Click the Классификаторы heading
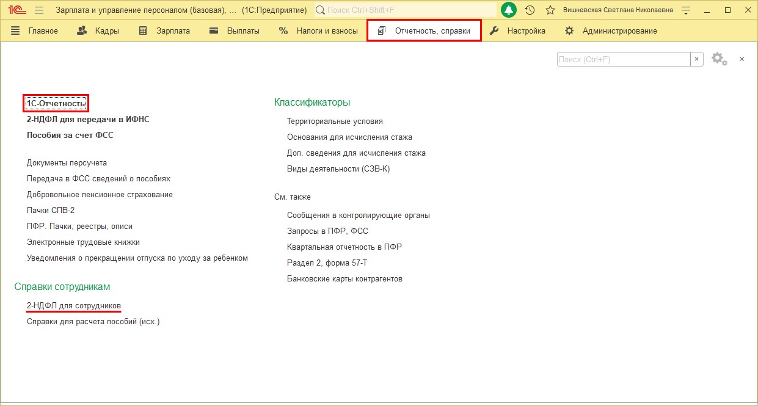 312,103
